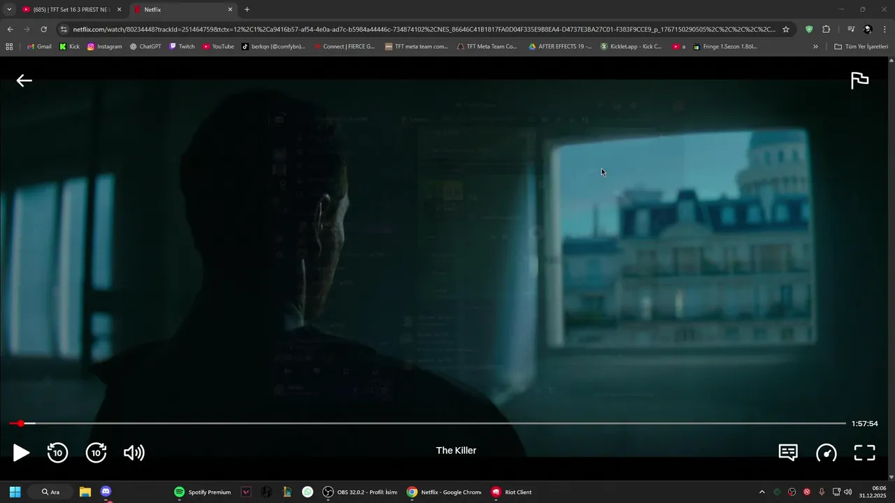This screenshot has width=895, height=503.
Task: Open TFT meta team com... bookmark
Action: [416, 47]
